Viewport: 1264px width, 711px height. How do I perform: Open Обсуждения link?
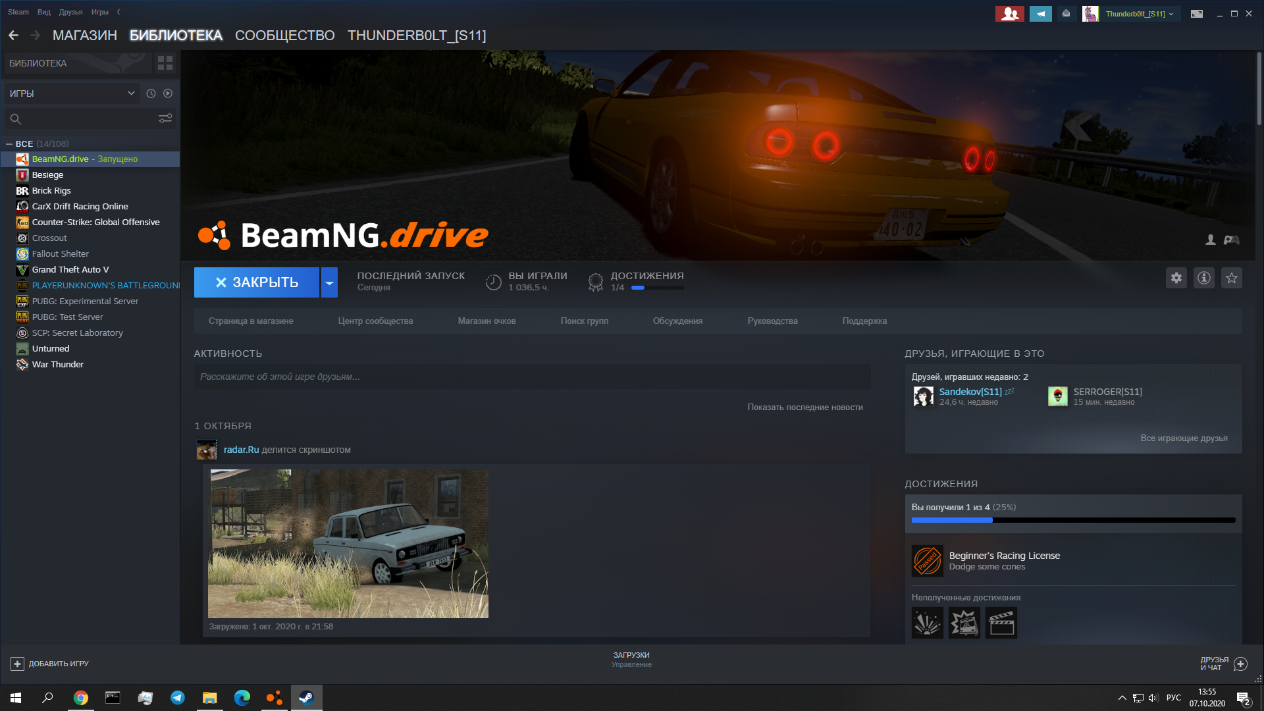tap(677, 321)
